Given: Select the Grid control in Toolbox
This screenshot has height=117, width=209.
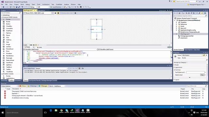Looking at the screenshot, I should (8, 38).
